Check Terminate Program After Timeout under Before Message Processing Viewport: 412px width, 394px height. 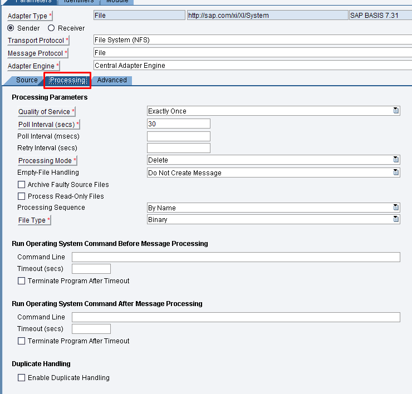coord(22,281)
